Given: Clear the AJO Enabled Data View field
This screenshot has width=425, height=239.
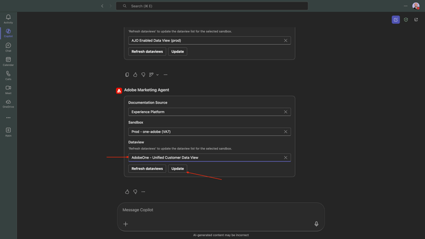Looking at the screenshot, I should tap(286, 40).
